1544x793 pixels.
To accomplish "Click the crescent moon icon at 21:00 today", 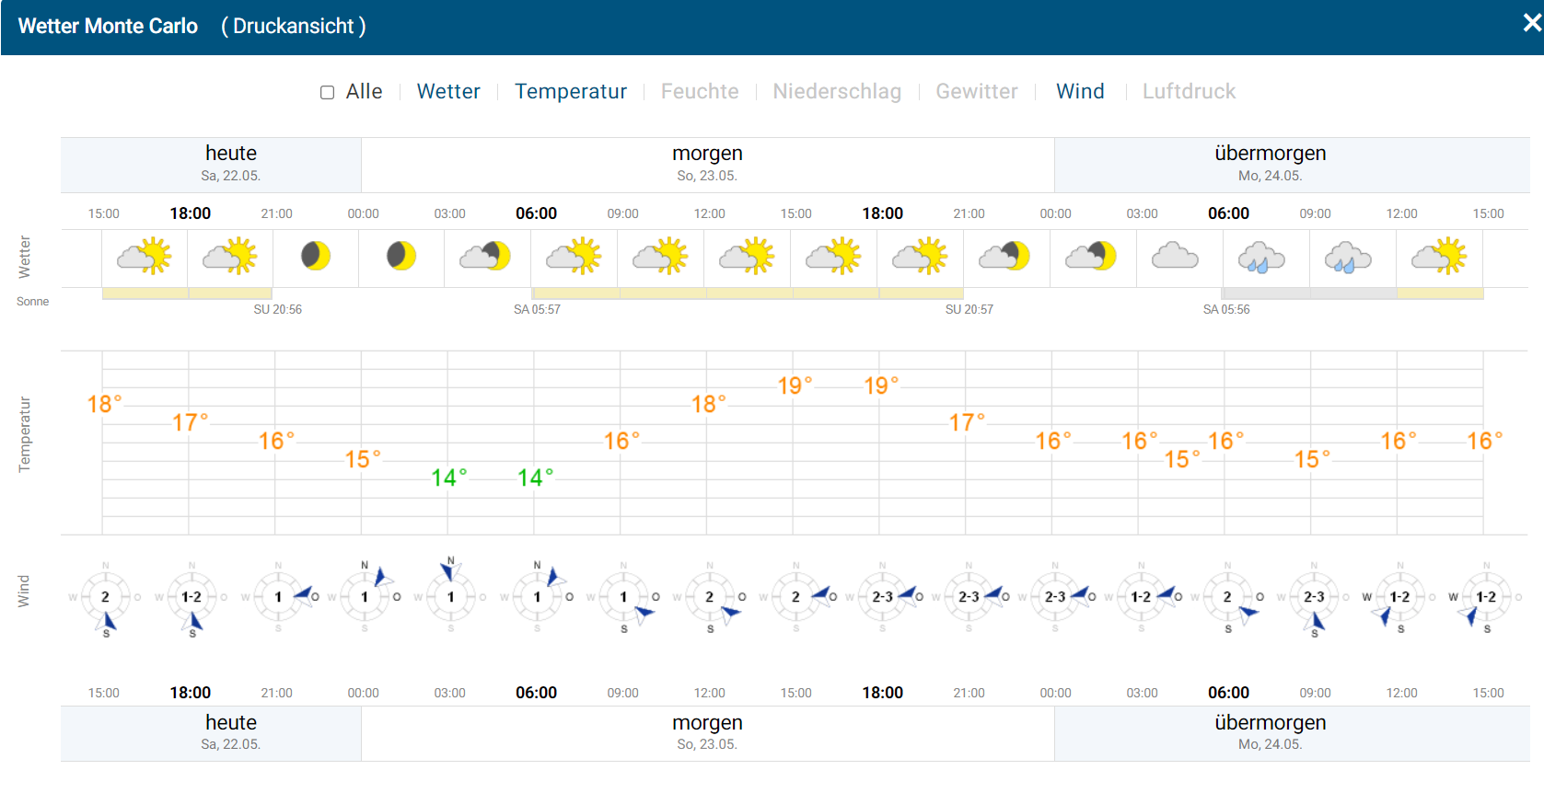I will (316, 256).
